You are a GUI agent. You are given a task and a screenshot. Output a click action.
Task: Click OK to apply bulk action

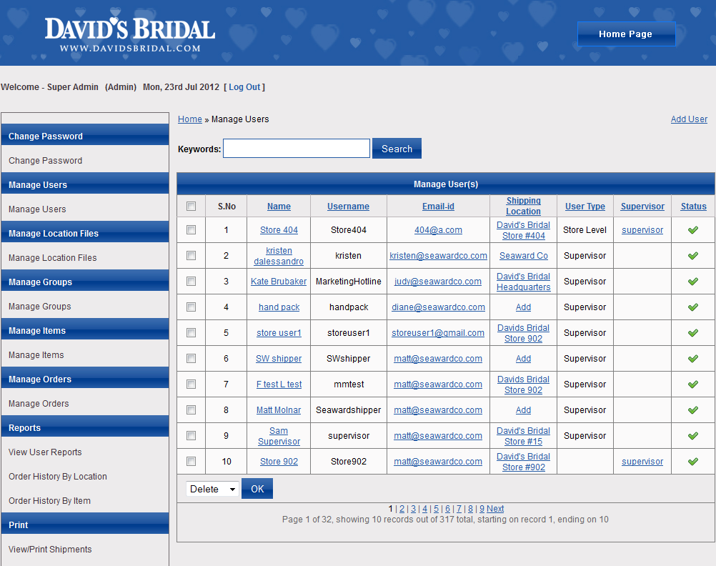(257, 489)
